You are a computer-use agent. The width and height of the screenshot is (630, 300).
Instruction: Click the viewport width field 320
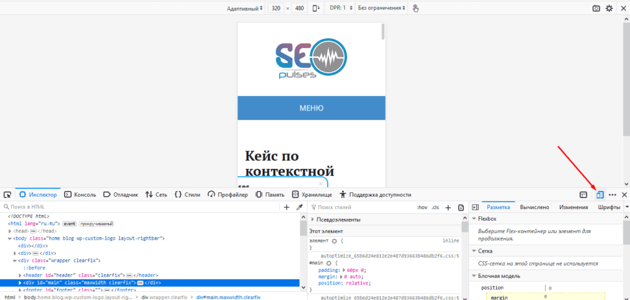pyautogui.click(x=276, y=8)
